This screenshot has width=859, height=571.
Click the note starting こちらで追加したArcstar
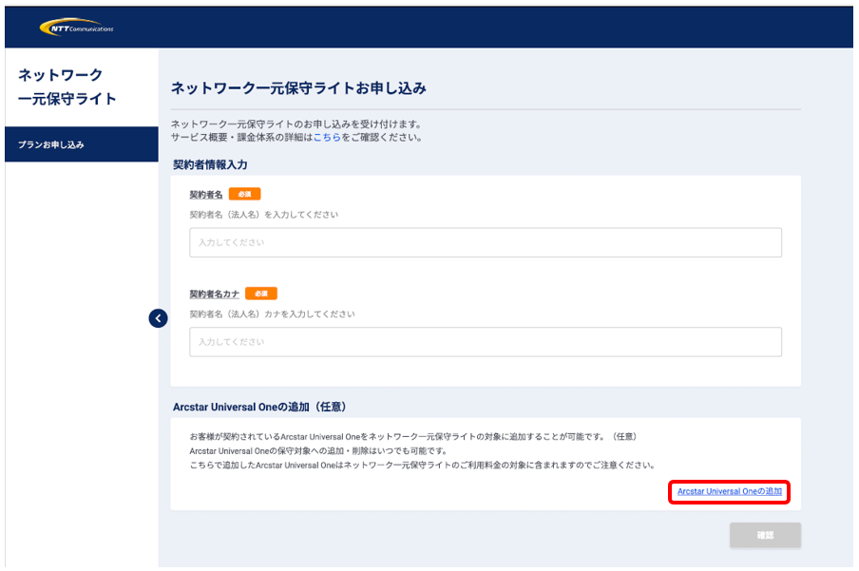[422, 466]
